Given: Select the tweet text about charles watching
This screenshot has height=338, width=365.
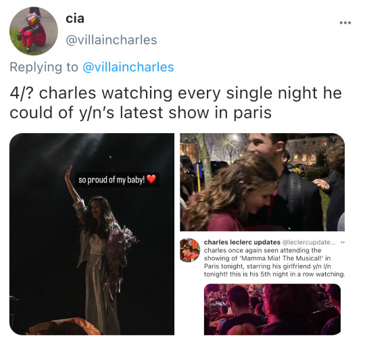Looking at the screenshot, I should (x=176, y=103).
